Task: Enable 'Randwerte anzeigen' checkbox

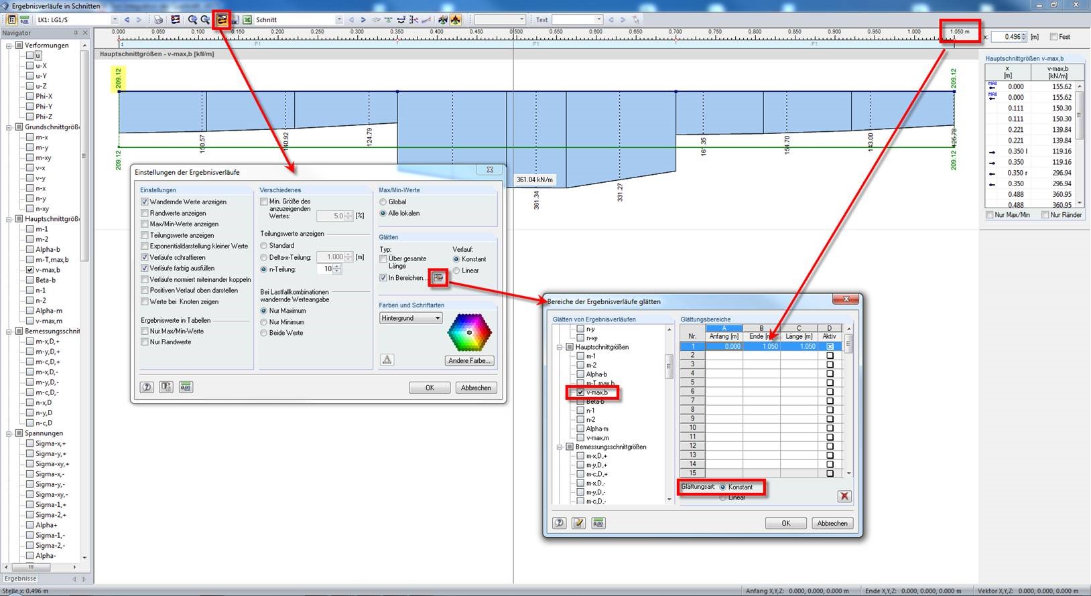Action: click(144, 213)
